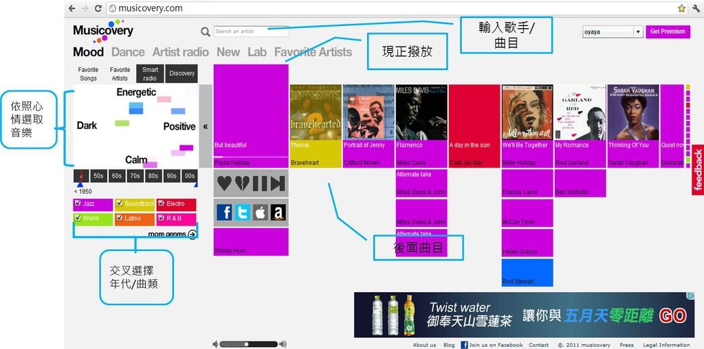The image size is (704, 349).
Task: Uncheck the Electro genre checkbox
Action: 161,204
